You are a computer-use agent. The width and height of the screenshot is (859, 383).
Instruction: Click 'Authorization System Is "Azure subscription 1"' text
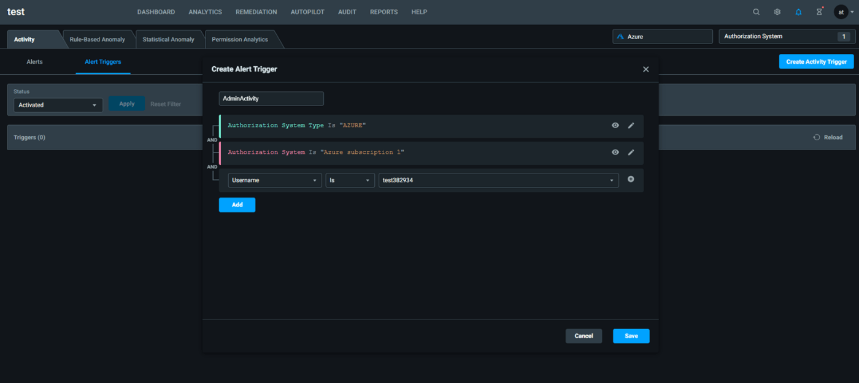[316, 153]
